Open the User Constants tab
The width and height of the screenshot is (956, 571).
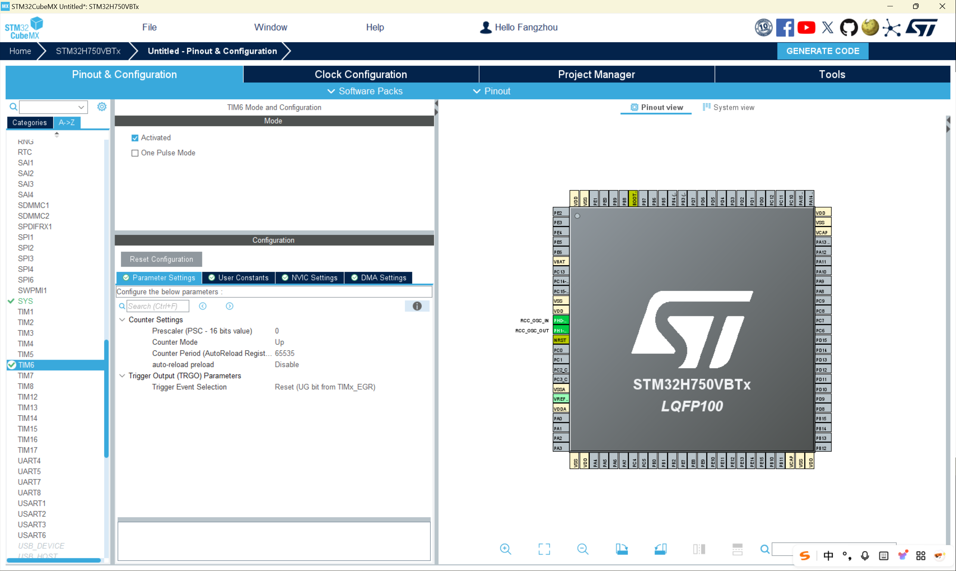[239, 278]
